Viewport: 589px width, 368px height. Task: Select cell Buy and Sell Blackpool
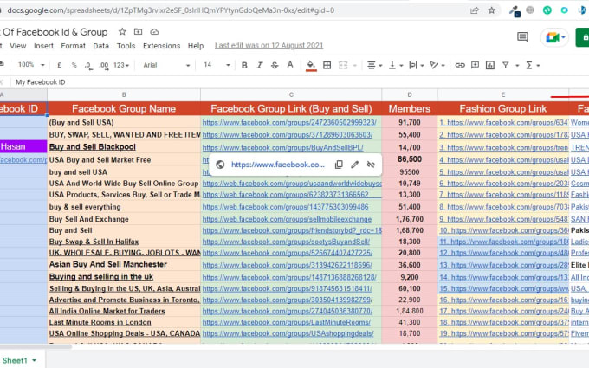[124, 147]
